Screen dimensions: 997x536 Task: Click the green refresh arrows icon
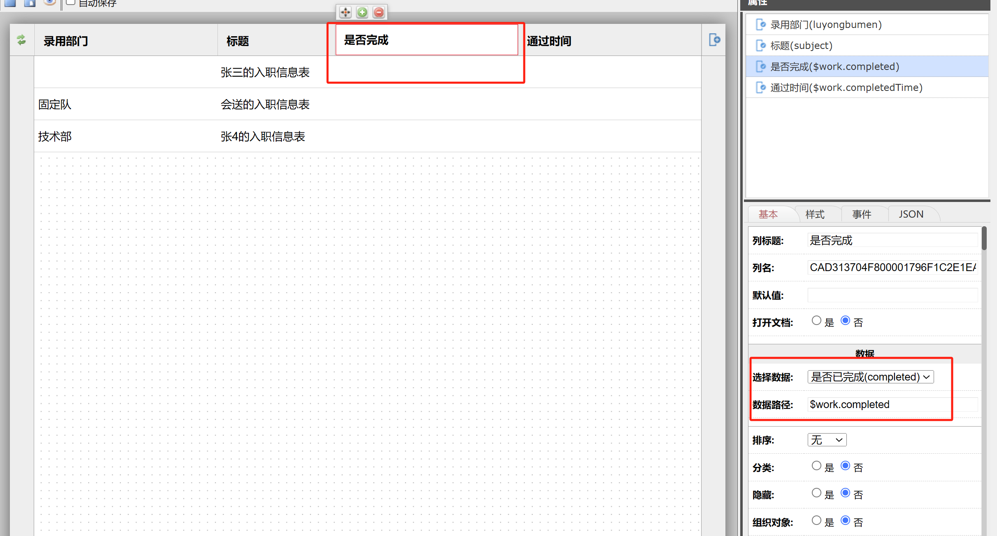tap(21, 40)
